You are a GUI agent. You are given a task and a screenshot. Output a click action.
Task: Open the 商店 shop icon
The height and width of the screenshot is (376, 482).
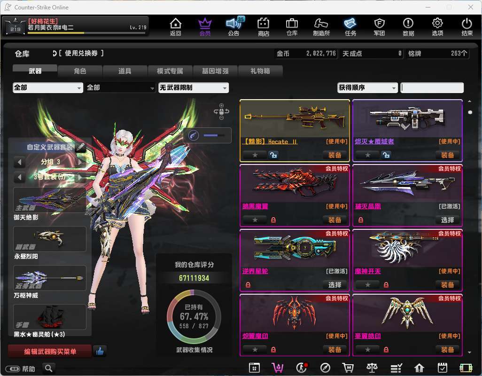264,26
